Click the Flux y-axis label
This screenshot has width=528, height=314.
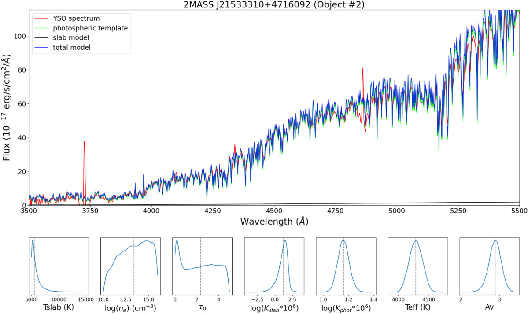tap(7, 107)
